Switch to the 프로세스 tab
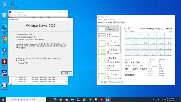181x102 pixels. click(100, 23)
